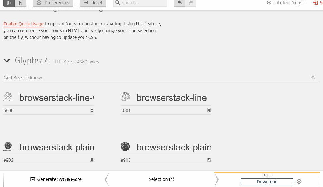The height and width of the screenshot is (187, 323).
Task: Click the undo arrow icon
Action: tap(180, 3)
